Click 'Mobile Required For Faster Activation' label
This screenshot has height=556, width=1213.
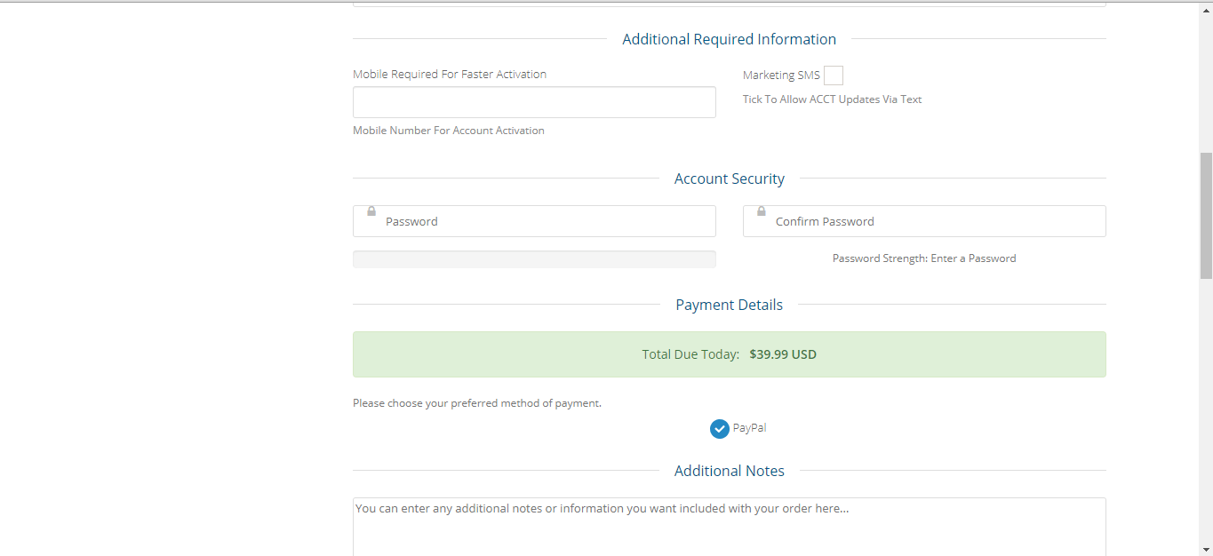click(x=450, y=75)
